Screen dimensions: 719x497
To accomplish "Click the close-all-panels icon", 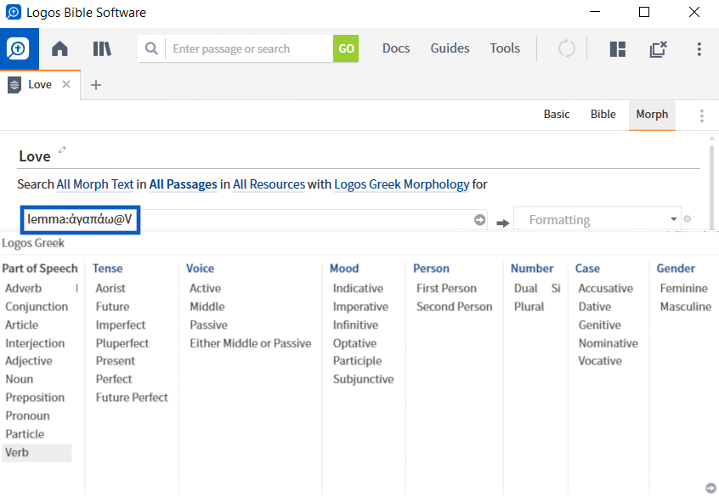I will pyautogui.click(x=658, y=49).
